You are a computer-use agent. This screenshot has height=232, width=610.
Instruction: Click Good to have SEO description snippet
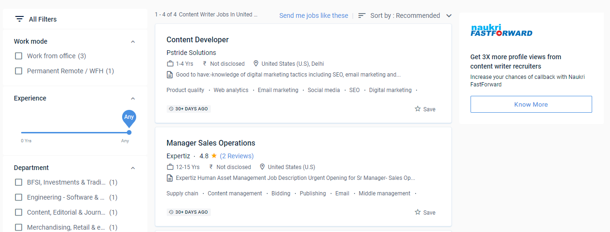(x=288, y=75)
